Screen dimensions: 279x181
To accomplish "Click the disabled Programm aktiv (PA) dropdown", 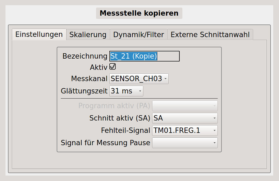I will tap(185, 106).
